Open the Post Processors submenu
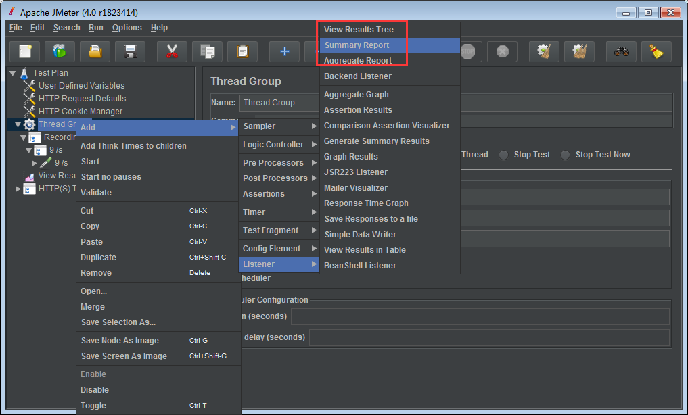This screenshot has width=688, height=415. 279,178
